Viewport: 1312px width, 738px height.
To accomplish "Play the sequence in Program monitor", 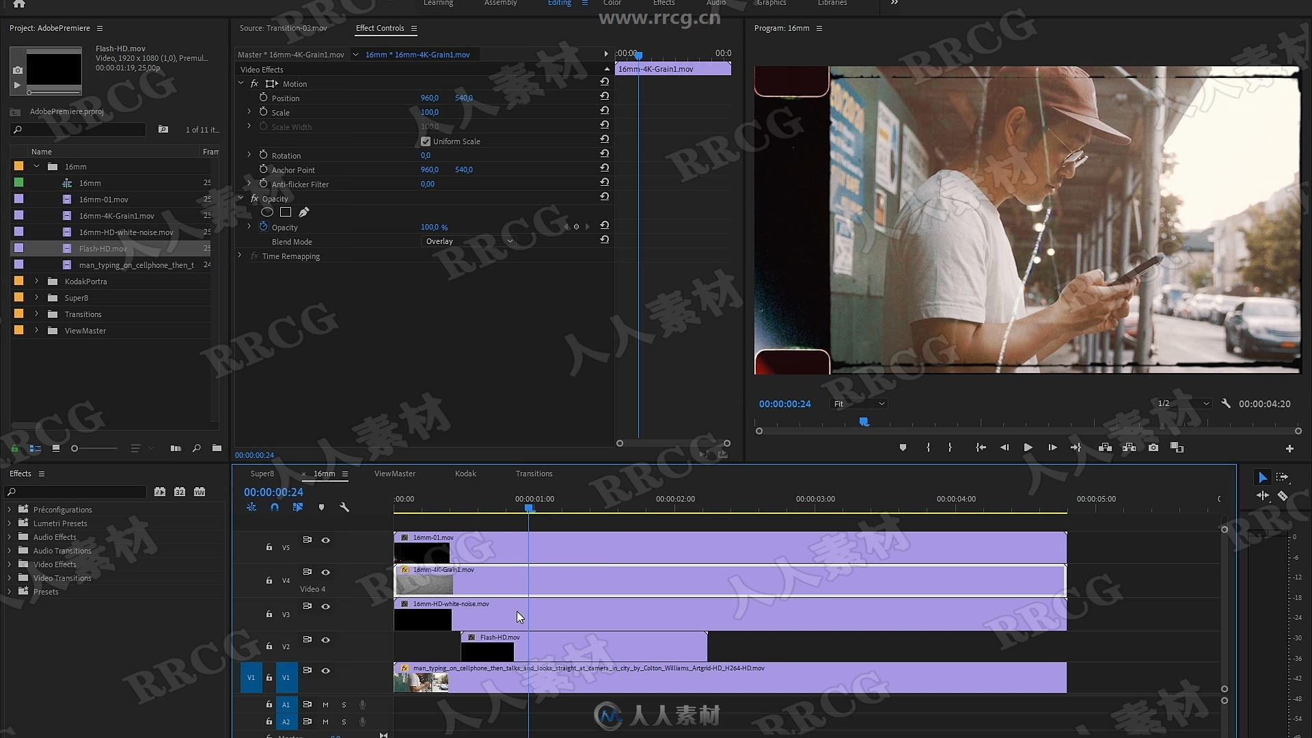I will click(x=1028, y=448).
